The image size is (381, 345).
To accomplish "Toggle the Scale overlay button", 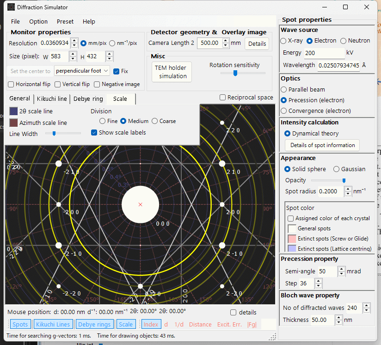I will coord(126,324).
